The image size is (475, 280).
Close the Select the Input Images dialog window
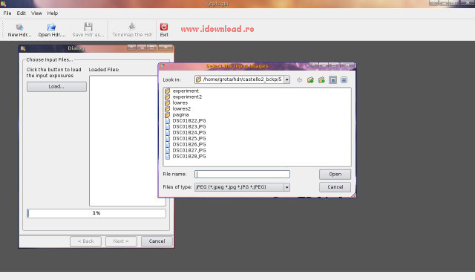pos(348,65)
